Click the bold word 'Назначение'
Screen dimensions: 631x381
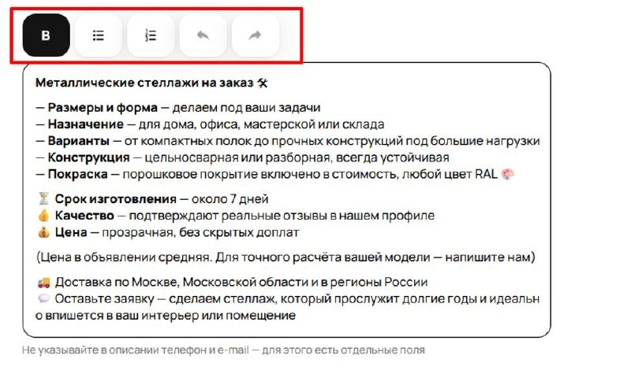(86, 124)
